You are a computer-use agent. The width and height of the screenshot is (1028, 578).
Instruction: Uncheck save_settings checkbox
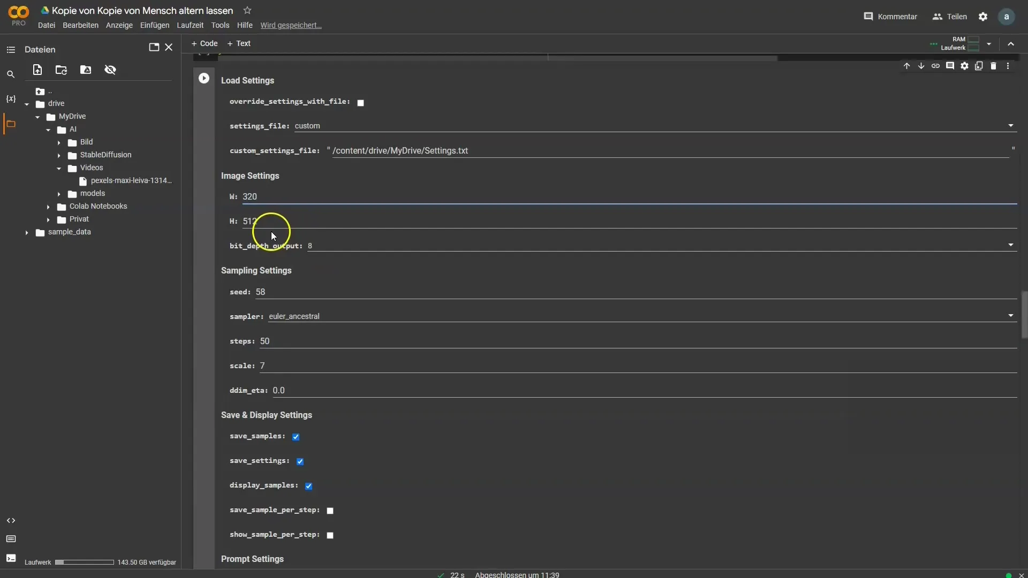(300, 461)
